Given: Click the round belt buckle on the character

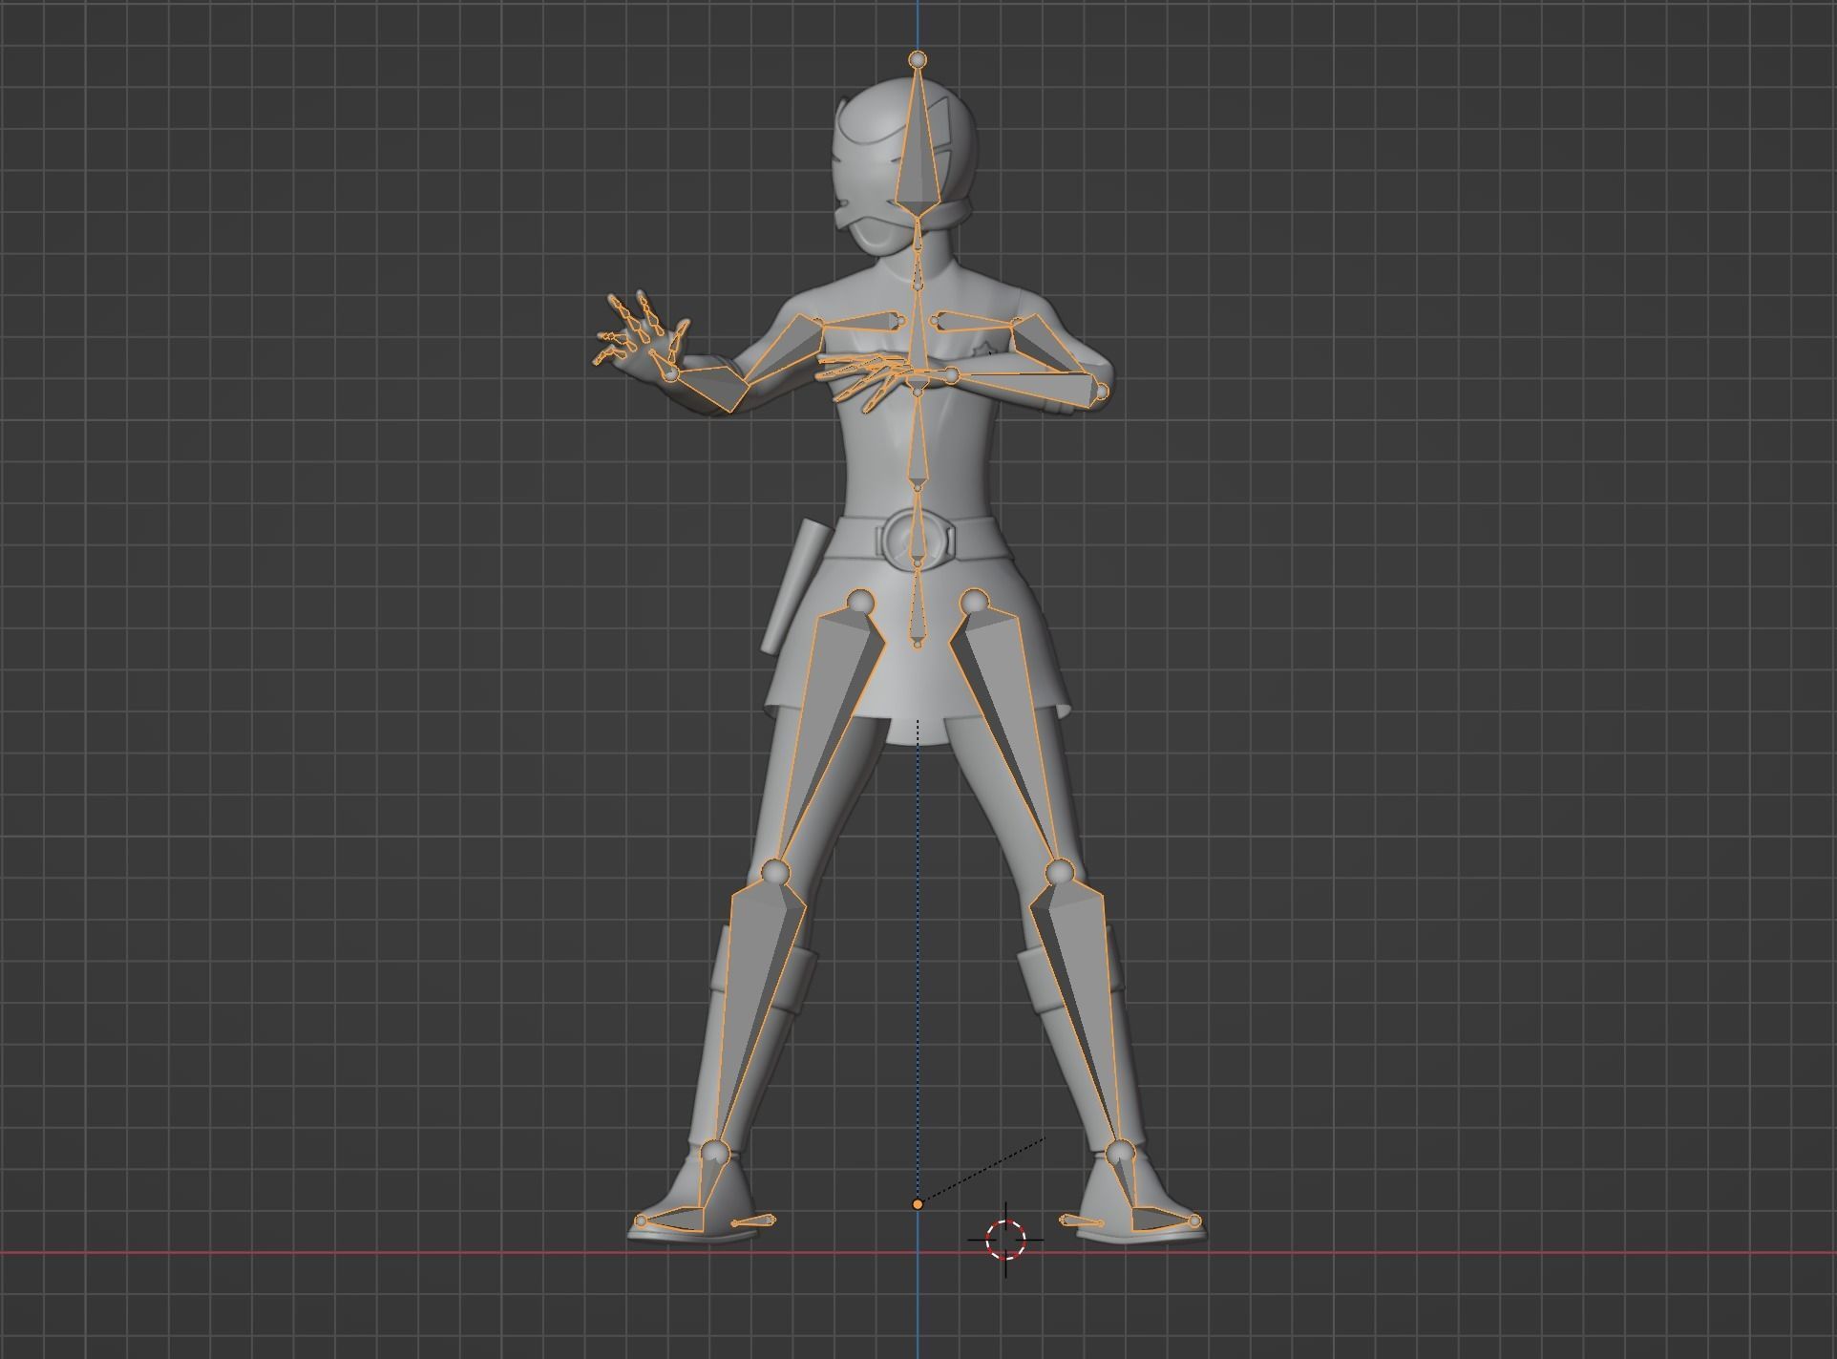Looking at the screenshot, I should tap(918, 542).
